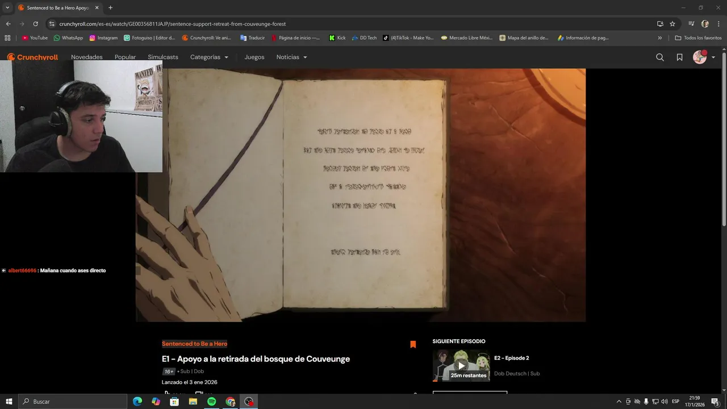Viewport: 727px width, 409px height.
Task: Open the Popular page
Action: (125, 57)
